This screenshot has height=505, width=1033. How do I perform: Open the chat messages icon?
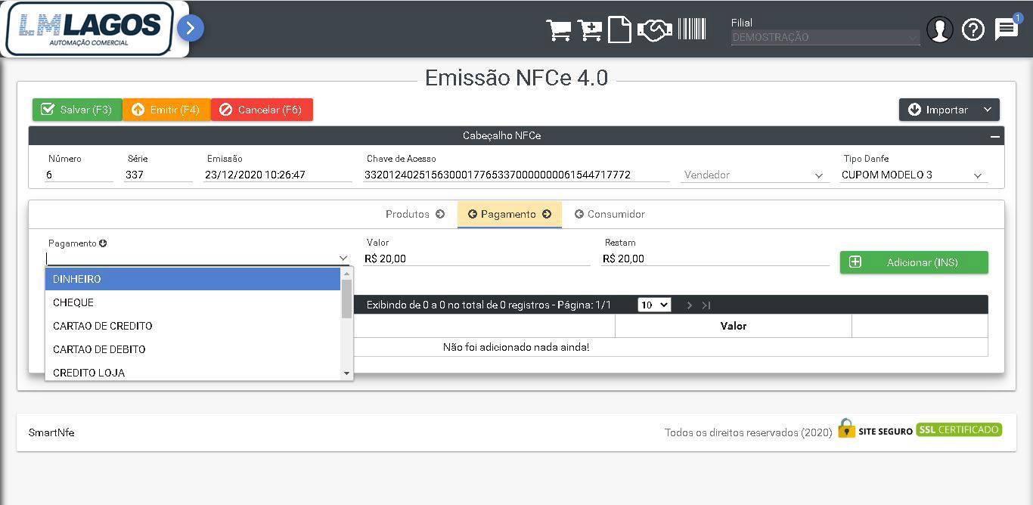point(1006,30)
